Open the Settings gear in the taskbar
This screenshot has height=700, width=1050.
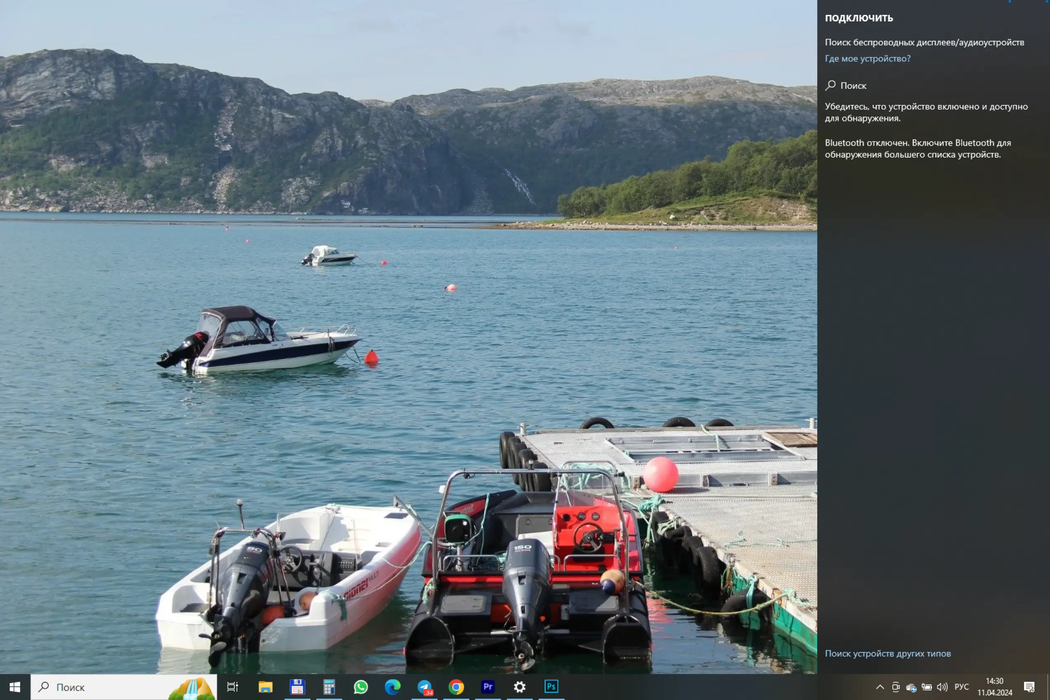coord(520,687)
